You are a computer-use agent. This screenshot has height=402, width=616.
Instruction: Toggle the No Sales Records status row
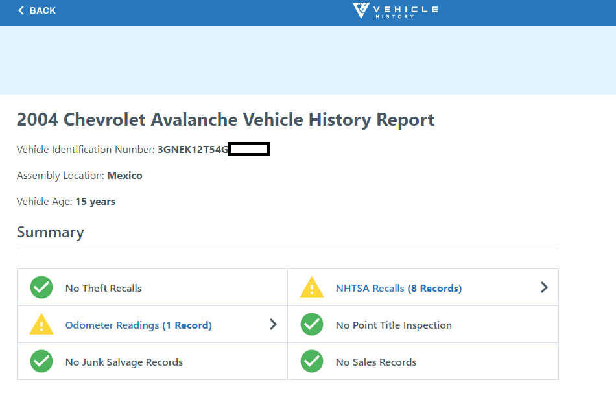pyautogui.click(x=421, y=361)
